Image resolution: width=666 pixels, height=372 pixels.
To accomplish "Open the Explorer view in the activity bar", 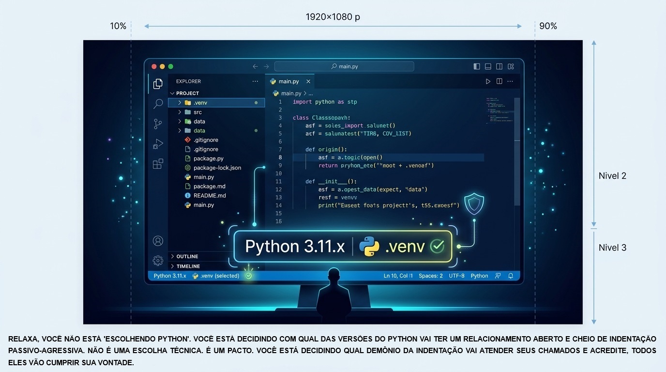I will [158, 84].
